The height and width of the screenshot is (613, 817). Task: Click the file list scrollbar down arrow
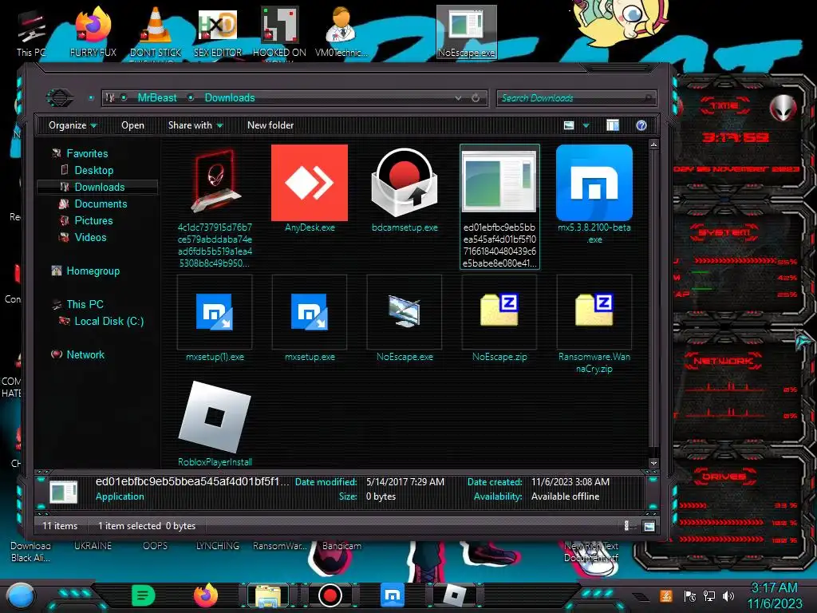653,463
